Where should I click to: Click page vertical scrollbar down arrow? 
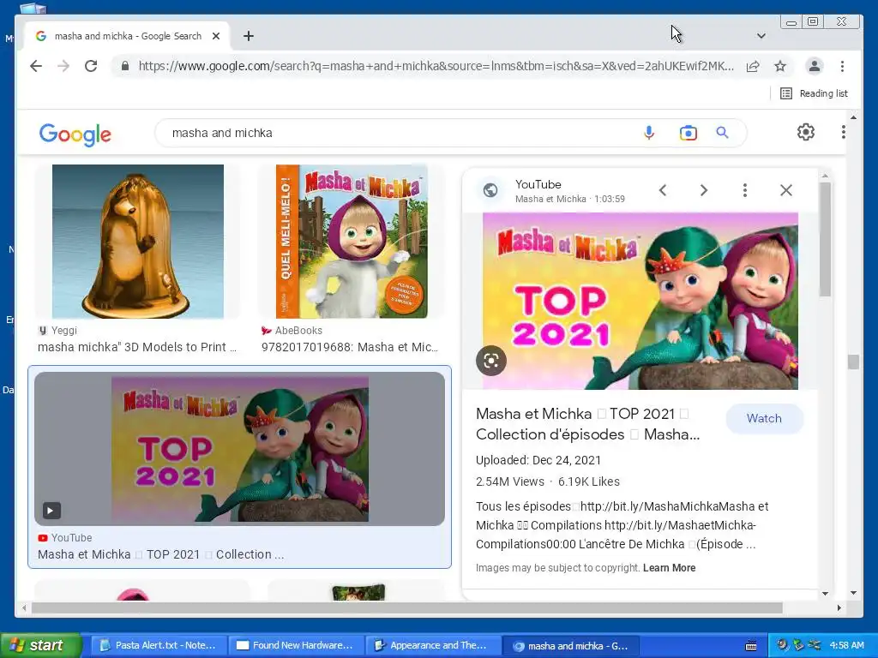[853, 593]
